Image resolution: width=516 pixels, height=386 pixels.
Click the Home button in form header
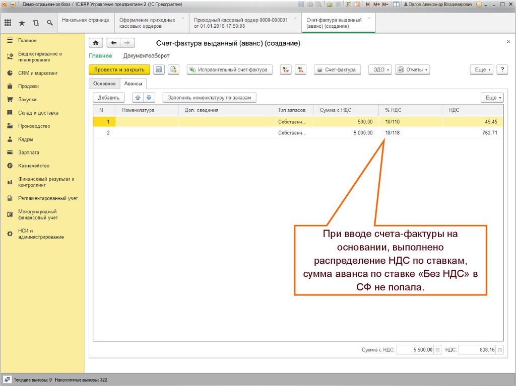pyautogui.click(x=96, y=43)
